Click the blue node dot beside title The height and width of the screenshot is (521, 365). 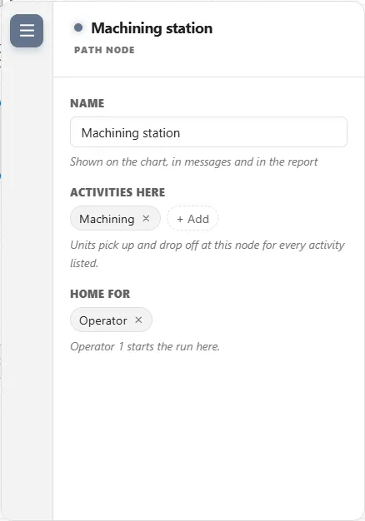[78, 27]
